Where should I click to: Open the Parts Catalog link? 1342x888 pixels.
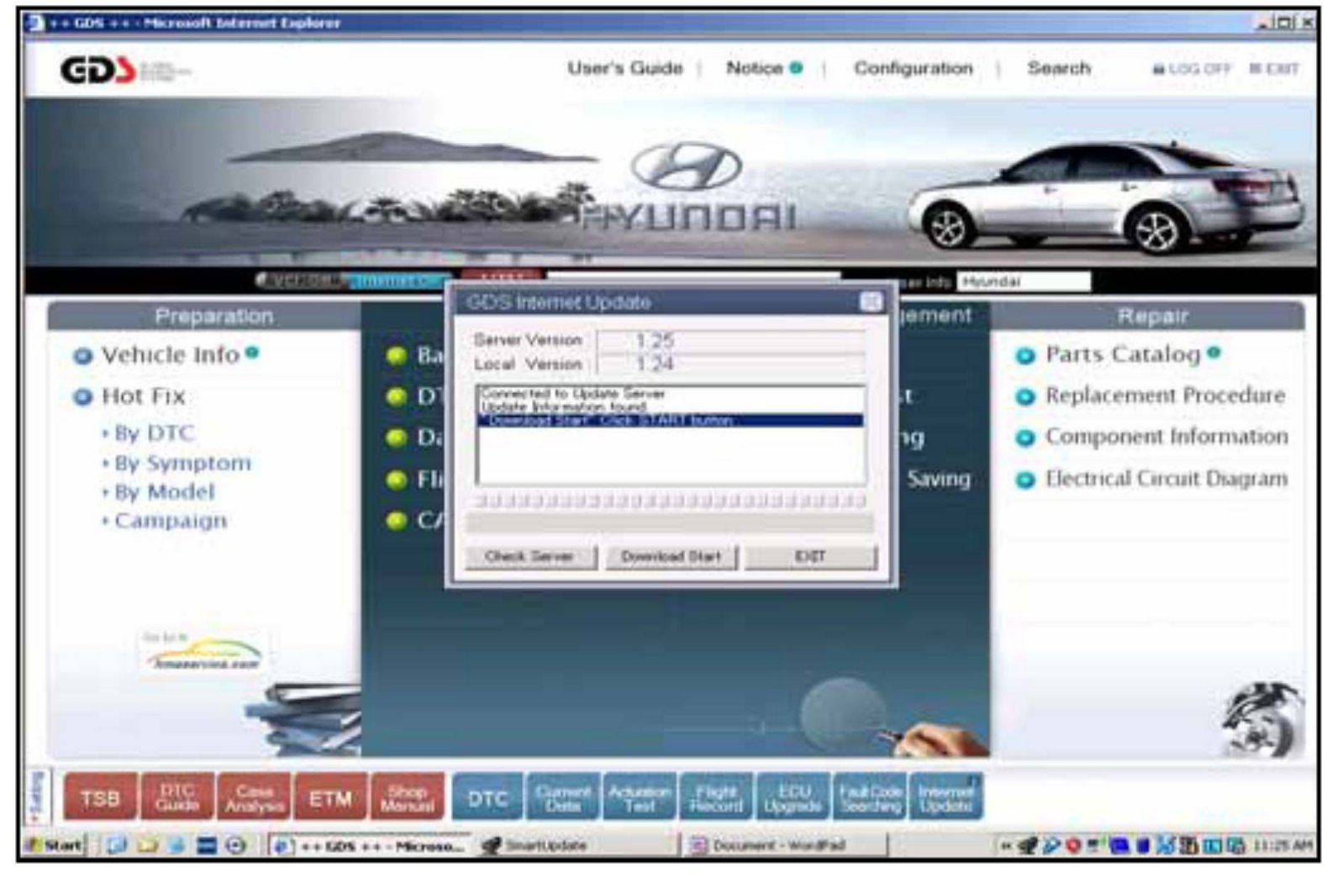tap(1122, 355)
